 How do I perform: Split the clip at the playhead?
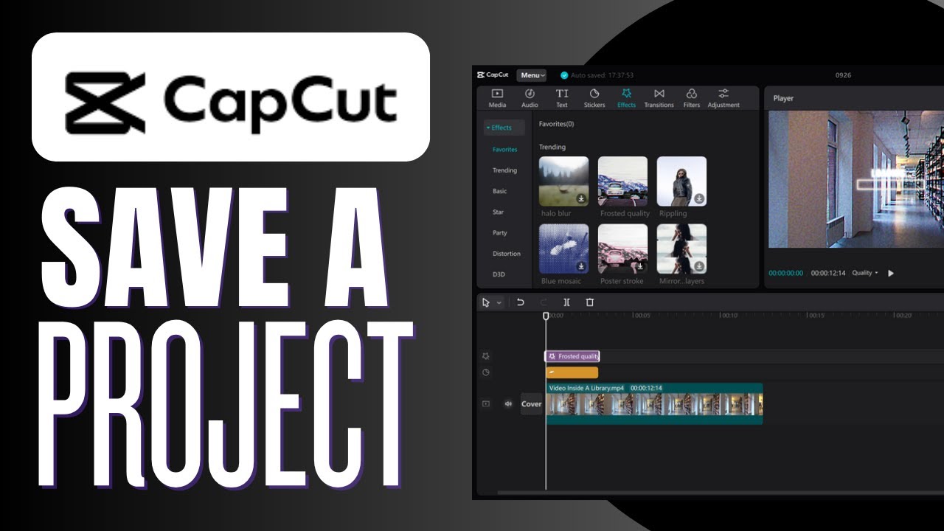click(x=566, y=302)
